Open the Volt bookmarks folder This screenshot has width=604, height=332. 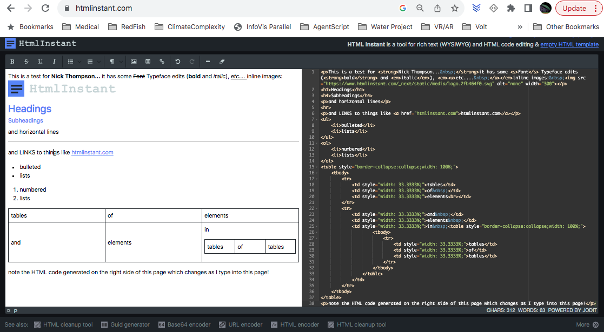pyautogui.click(x=475, y=27)
